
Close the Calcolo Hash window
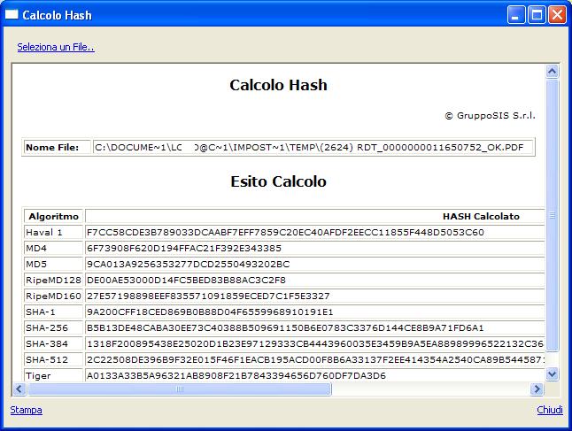click(x=558, y=15)
